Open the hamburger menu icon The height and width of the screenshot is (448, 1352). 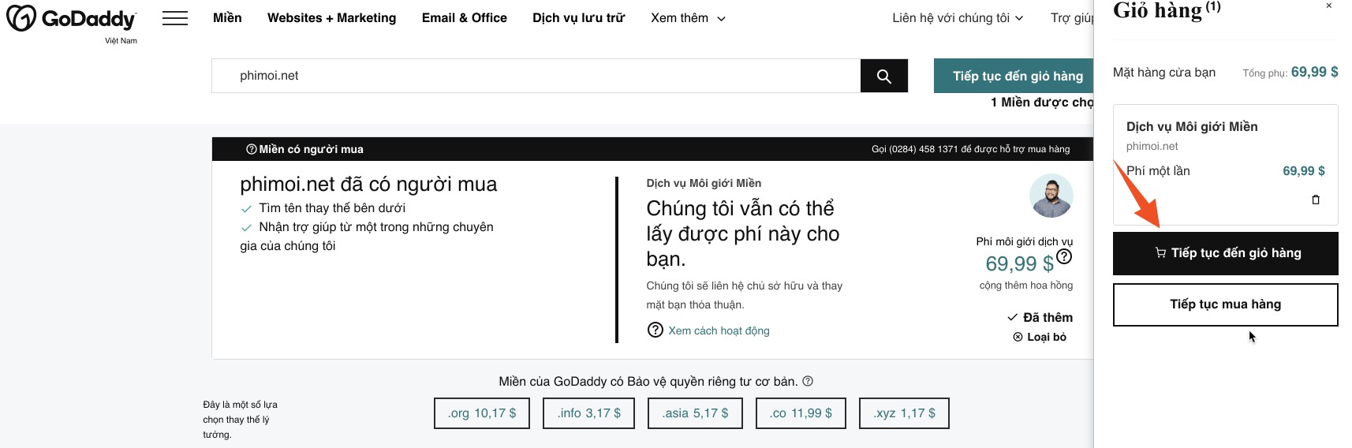(174, 18)
